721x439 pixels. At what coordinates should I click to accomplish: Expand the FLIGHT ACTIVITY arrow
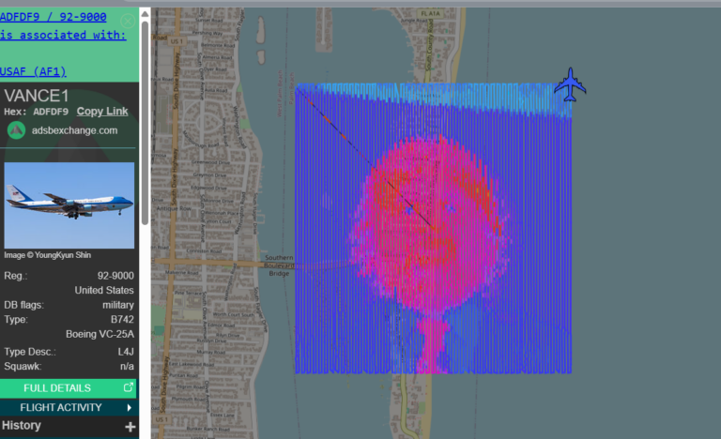[x=130, y=408]
